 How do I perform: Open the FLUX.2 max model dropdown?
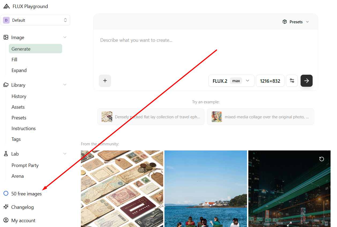pyautogui.click(x=231, y=81)
